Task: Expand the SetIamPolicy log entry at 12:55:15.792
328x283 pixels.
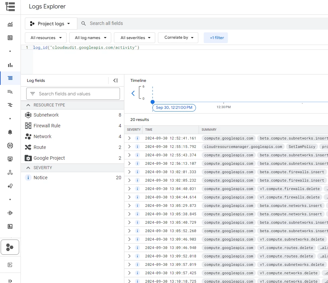Action: click(129, 147)
